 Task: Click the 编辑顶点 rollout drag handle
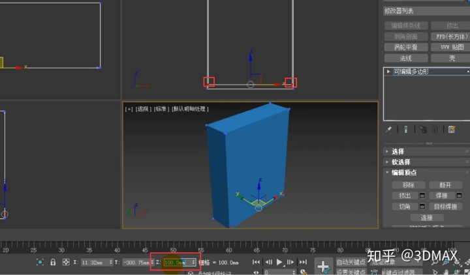pyautogui.click(x=467, y=173)
